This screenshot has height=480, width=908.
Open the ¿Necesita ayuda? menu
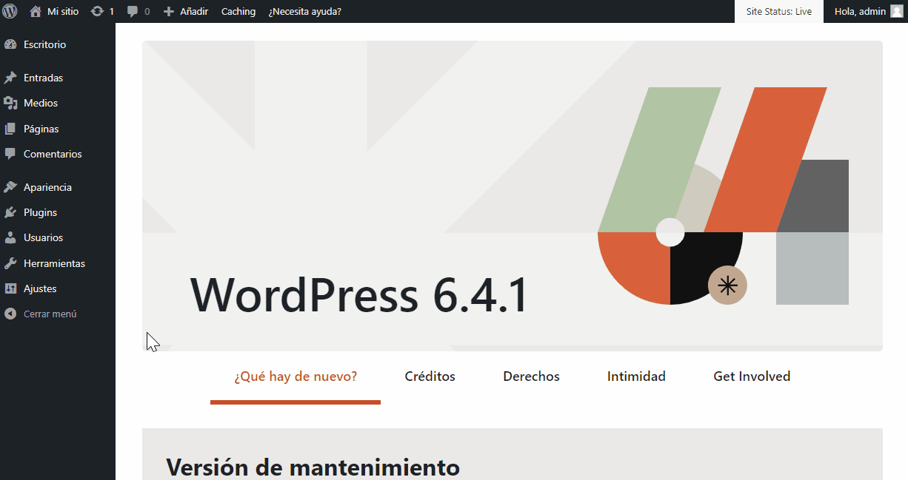pos(305,11)
